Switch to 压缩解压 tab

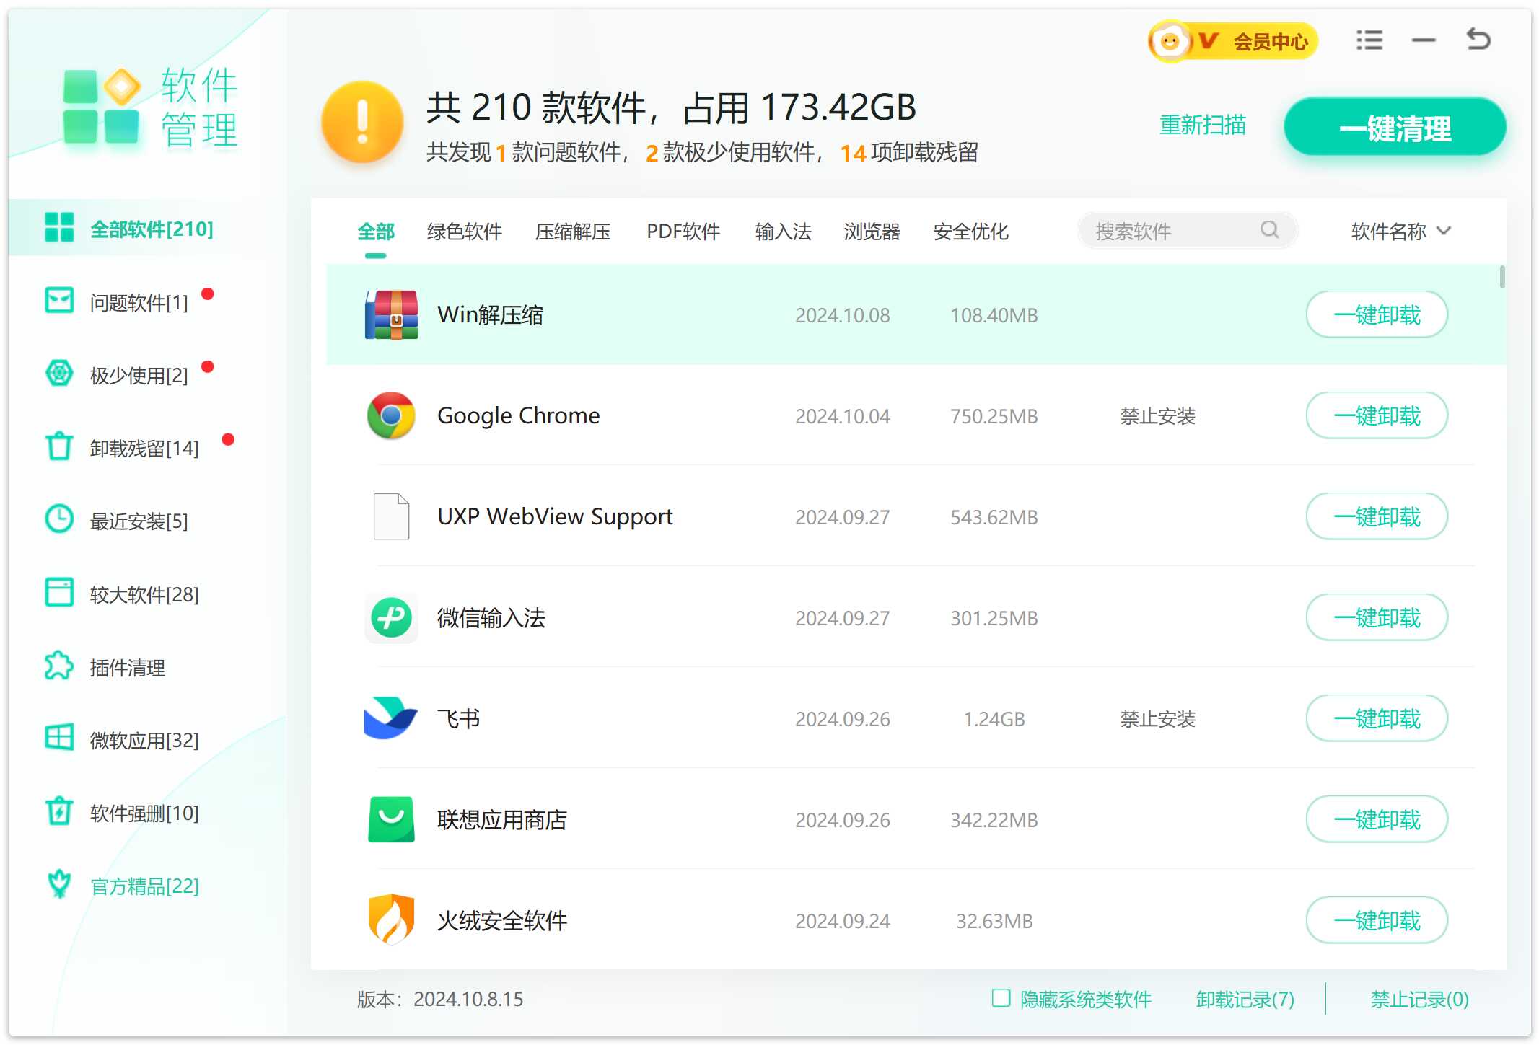573,232
